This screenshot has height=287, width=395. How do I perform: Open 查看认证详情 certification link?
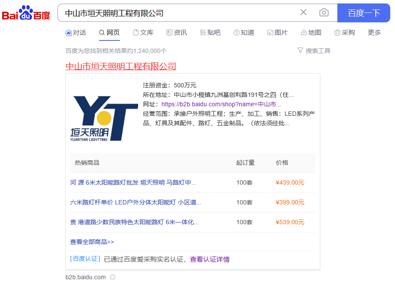(x=210, y=259)
